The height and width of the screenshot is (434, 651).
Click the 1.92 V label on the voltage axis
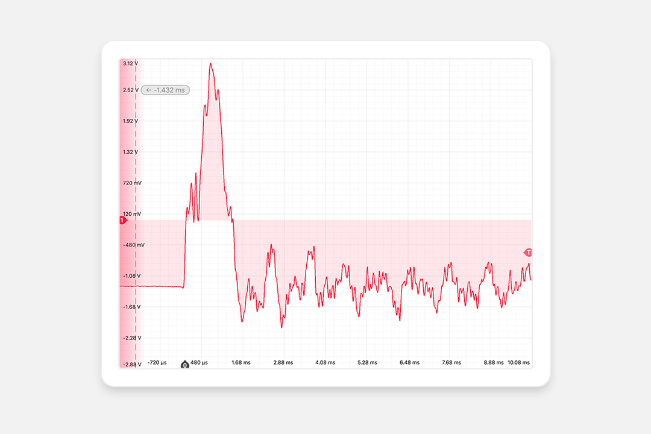130,122
